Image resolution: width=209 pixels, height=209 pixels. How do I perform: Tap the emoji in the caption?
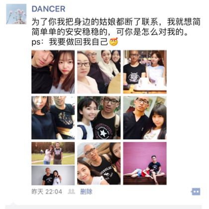coord(113,42)
